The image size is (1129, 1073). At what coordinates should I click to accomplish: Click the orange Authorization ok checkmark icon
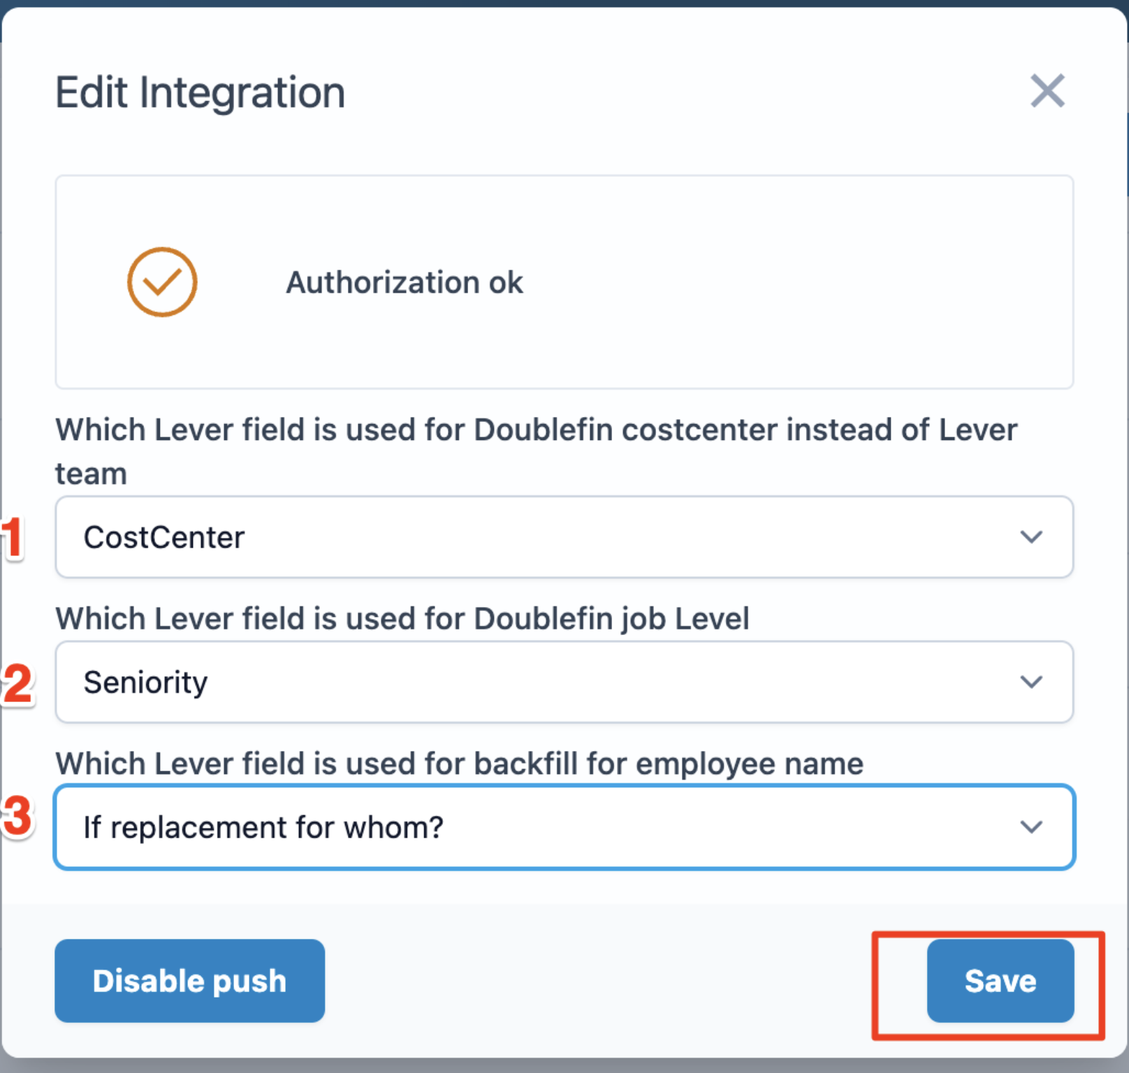pyautogui.click(x=161, y=282)
